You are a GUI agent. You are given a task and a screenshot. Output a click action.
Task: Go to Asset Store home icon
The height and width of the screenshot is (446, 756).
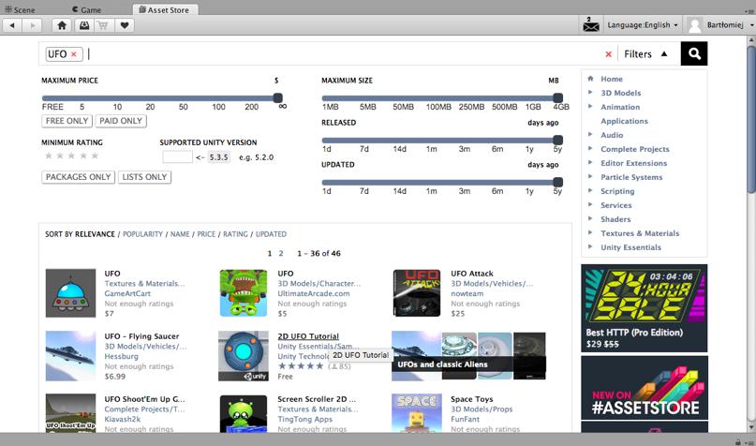tap(62, 25)
